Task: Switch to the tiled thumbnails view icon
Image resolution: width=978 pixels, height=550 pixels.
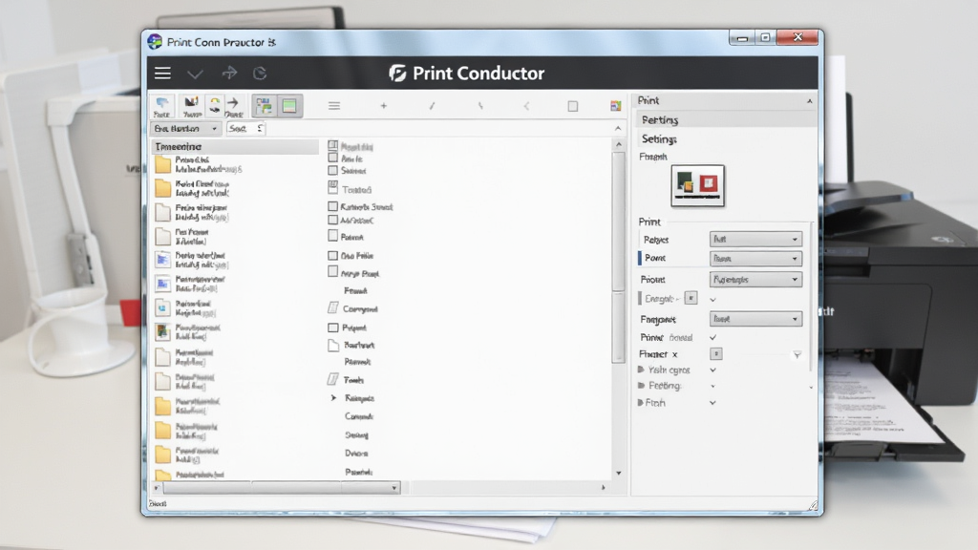Action: point(264,106)
